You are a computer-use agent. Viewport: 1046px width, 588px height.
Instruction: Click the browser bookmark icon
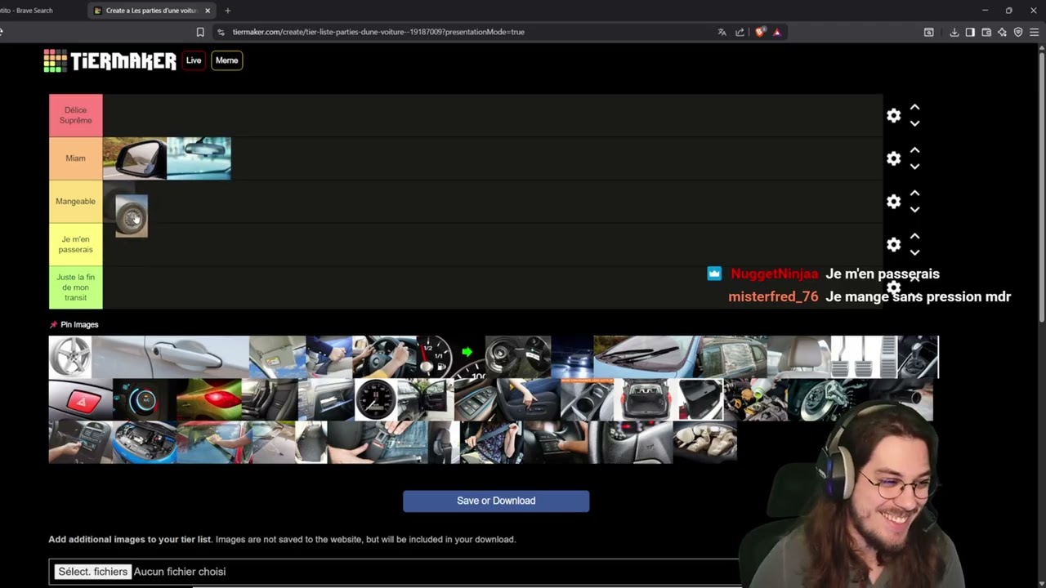point(200,32)
